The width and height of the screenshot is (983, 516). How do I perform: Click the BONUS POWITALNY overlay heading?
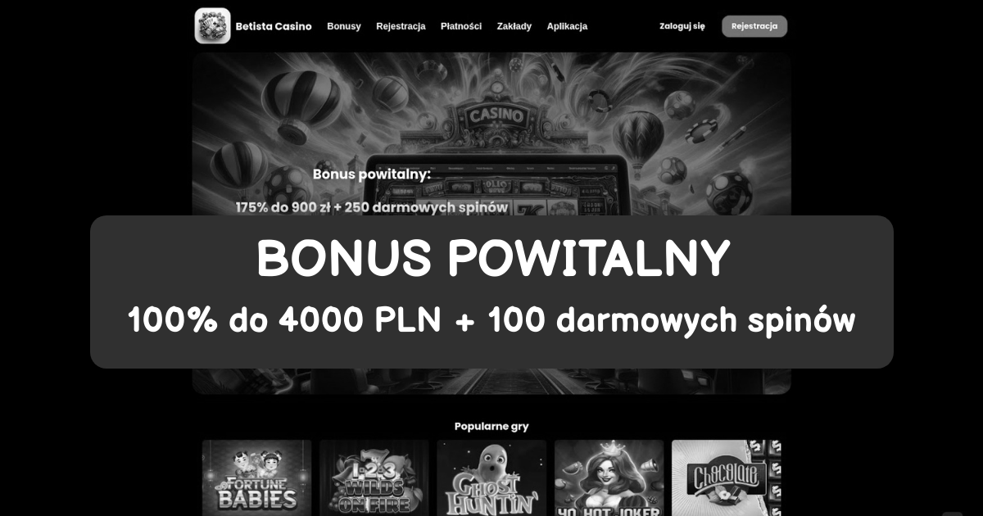click(492, 260)
